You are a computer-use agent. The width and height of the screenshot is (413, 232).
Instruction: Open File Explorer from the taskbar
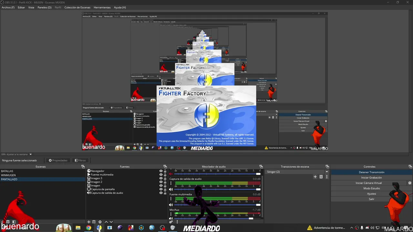[x=78, y=228]
